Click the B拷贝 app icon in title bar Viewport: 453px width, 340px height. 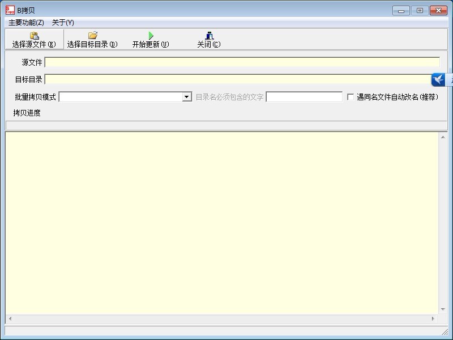10,10
